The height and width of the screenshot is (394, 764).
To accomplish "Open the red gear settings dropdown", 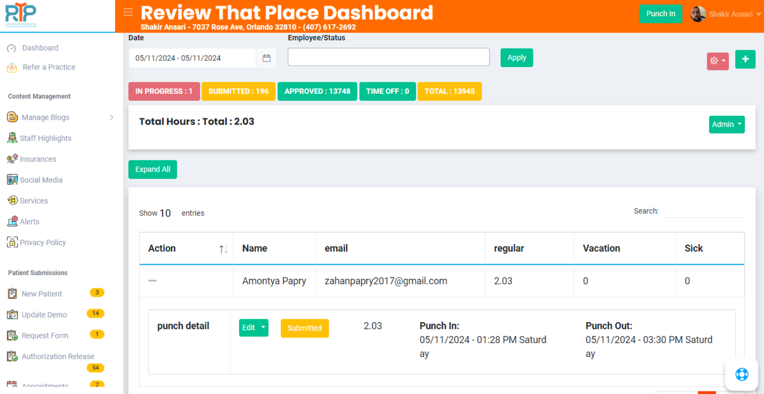I will click(718, 61).
